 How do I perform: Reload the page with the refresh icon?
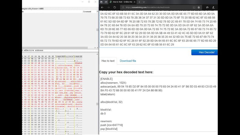pos(115,7)
